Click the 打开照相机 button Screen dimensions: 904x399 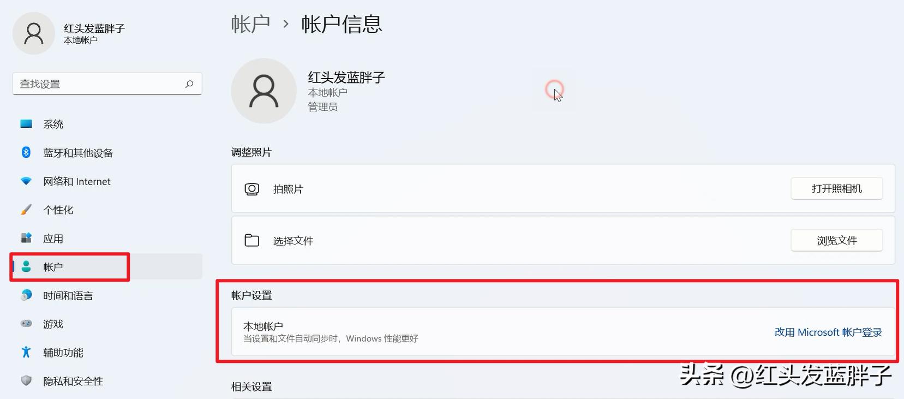[x=836, y=188]
